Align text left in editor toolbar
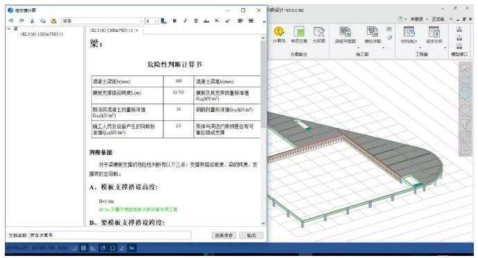 pos(240,21)
